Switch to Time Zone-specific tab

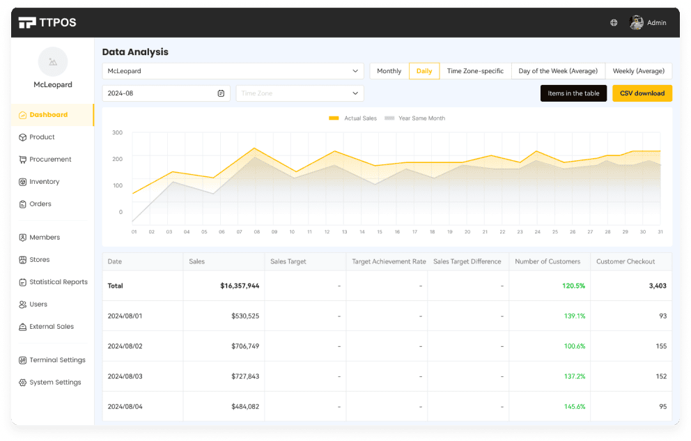(475, 71)
